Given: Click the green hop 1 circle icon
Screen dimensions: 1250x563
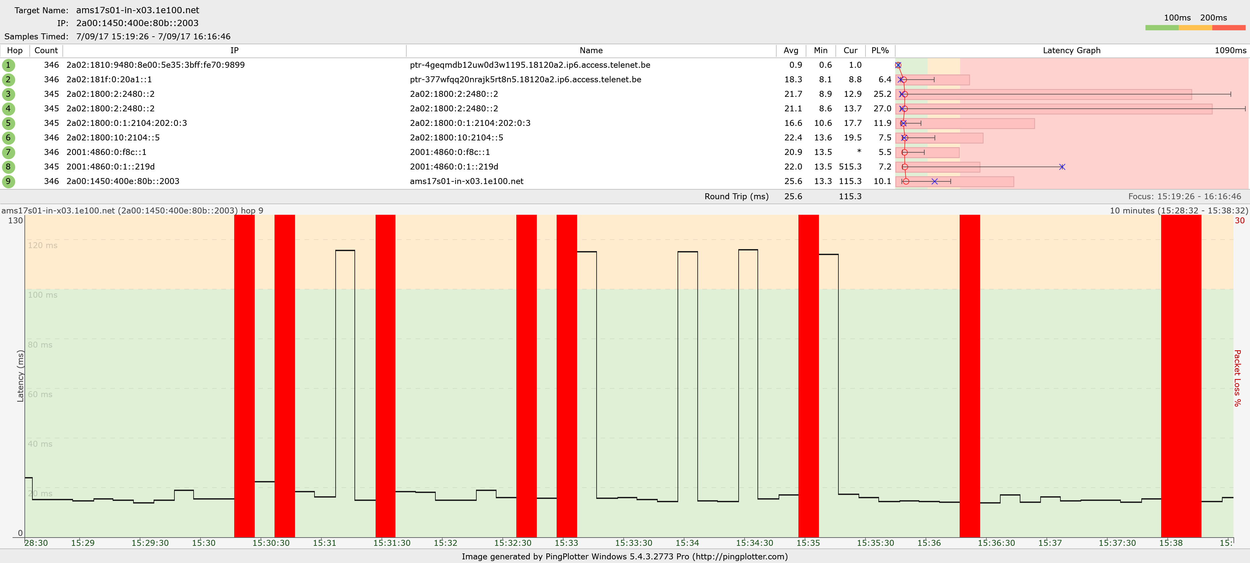Looking at the screenshot, I should pos(8,65).
